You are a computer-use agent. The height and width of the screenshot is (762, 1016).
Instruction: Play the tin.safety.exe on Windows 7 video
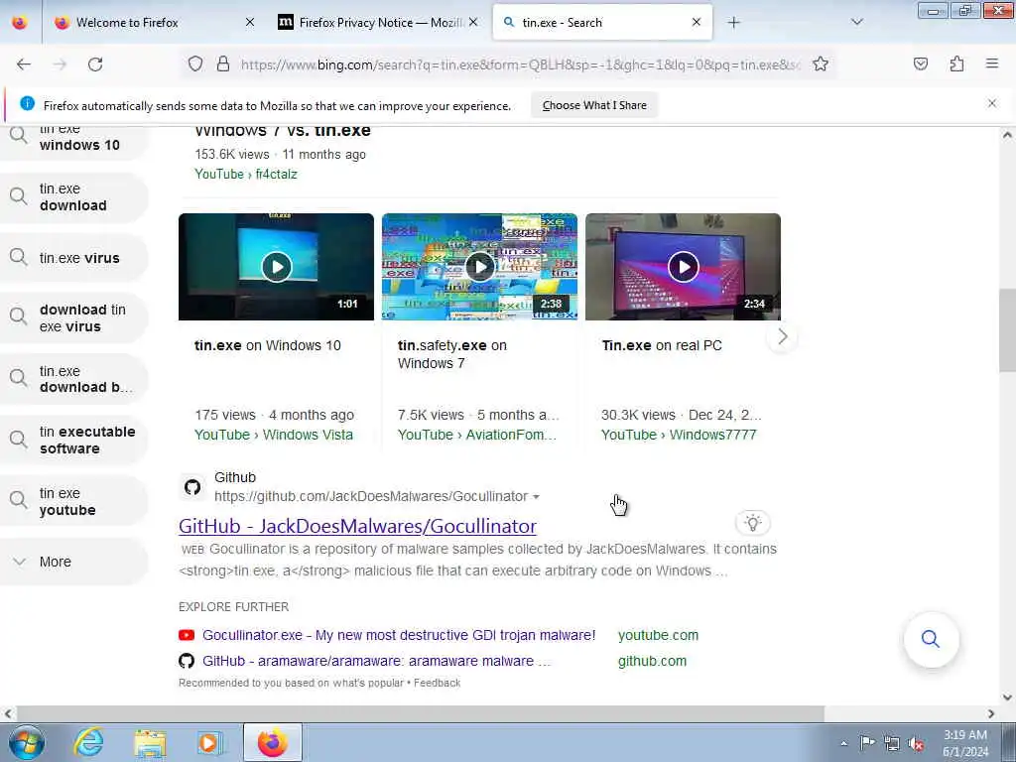(x=479, y=266)
